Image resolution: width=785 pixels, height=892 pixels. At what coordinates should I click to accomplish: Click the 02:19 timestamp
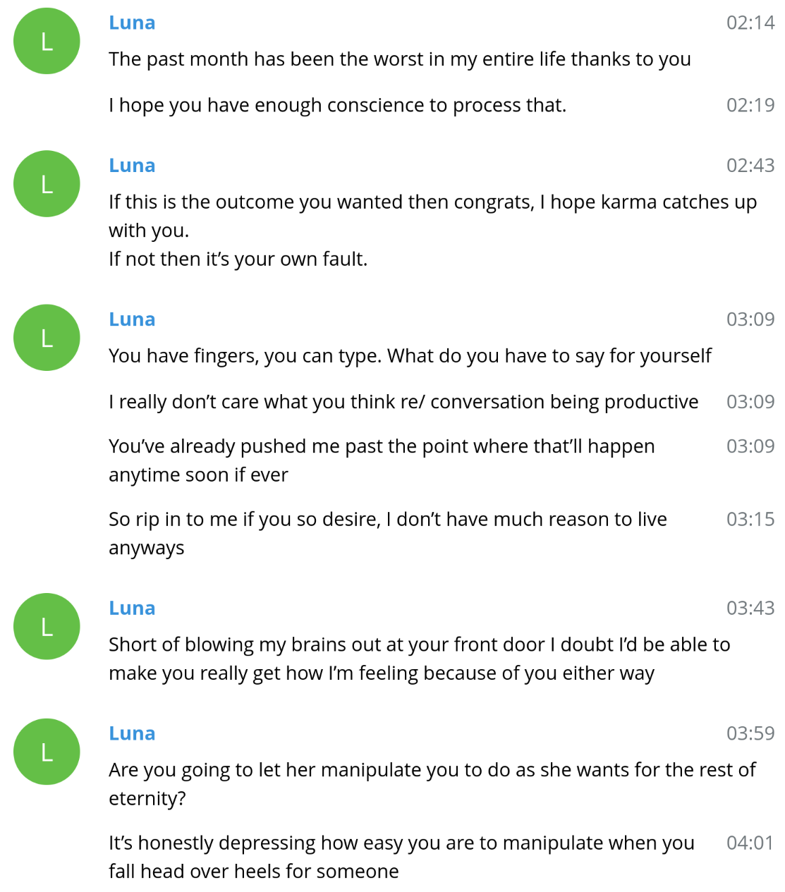coord(750,105)
